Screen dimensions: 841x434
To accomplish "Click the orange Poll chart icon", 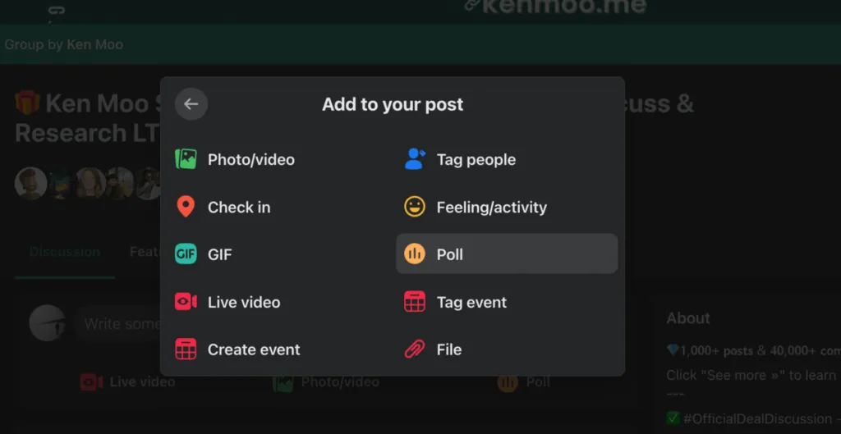I will coord(415,254).
